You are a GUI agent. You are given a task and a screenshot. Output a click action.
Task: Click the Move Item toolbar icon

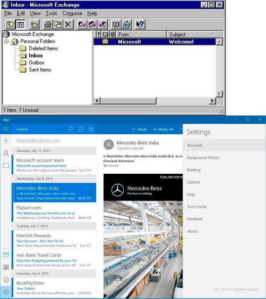tap(58, 24)
